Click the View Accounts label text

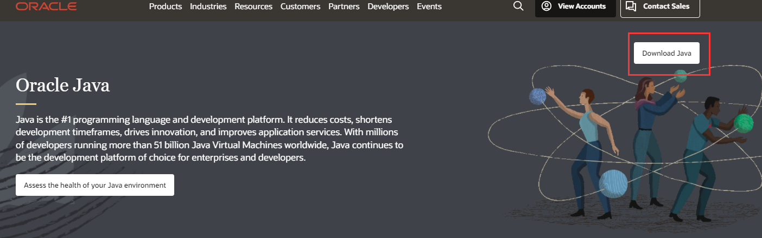coord(581,6)
